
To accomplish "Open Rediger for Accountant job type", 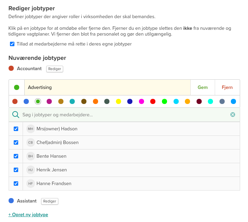I will [55, 69].
